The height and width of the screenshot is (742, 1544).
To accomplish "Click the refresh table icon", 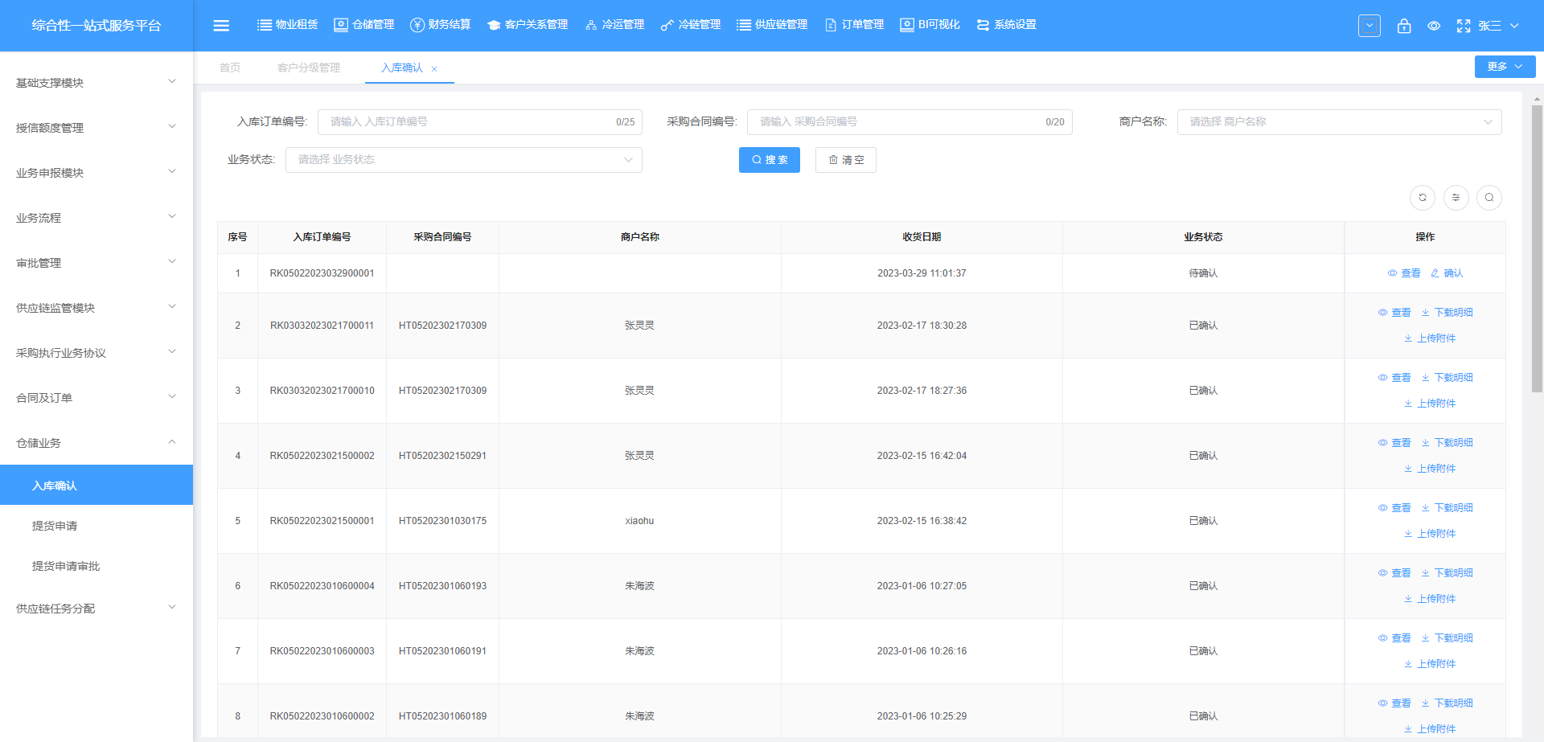I will click(1423, 198).
